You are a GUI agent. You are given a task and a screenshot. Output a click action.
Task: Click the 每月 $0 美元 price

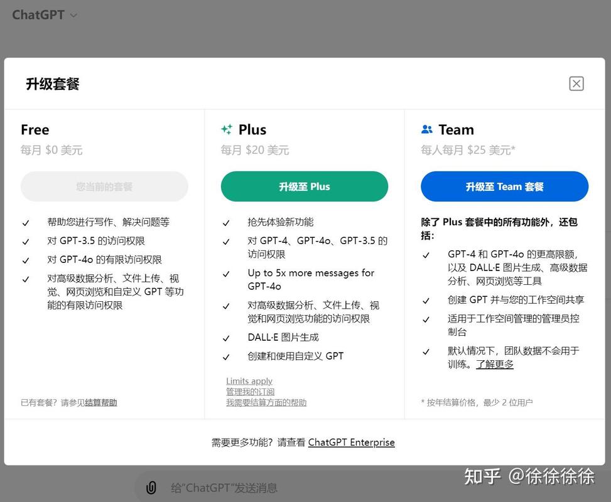click(51, 150)
